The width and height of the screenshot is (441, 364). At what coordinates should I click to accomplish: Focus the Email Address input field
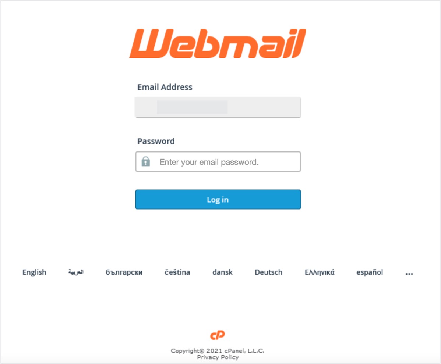click(218, 107)
